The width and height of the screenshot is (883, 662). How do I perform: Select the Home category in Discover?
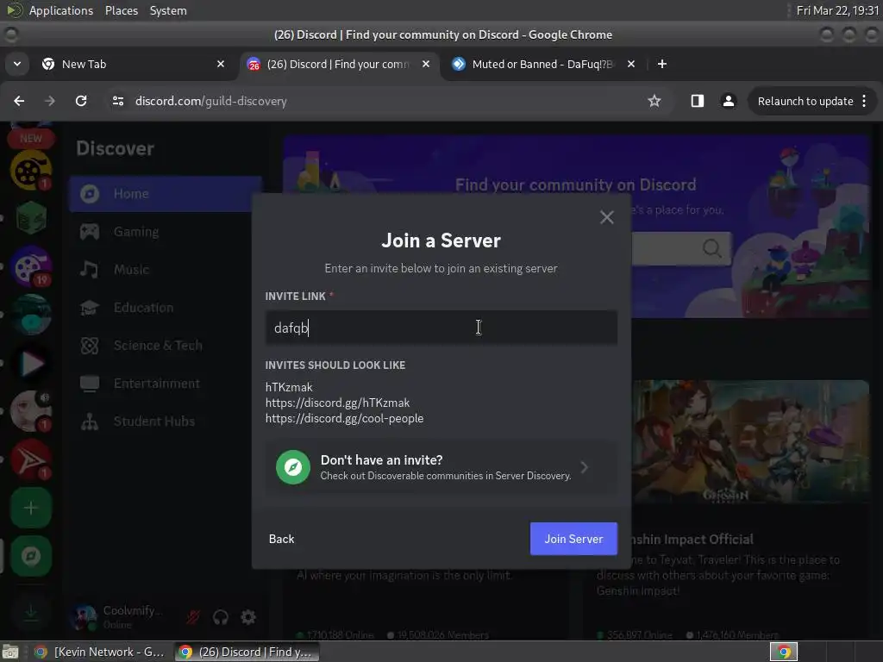[166, 194]
